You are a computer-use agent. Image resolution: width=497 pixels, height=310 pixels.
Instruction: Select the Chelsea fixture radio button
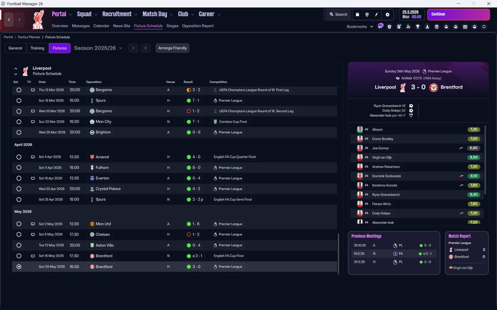[x=19, y=234]
